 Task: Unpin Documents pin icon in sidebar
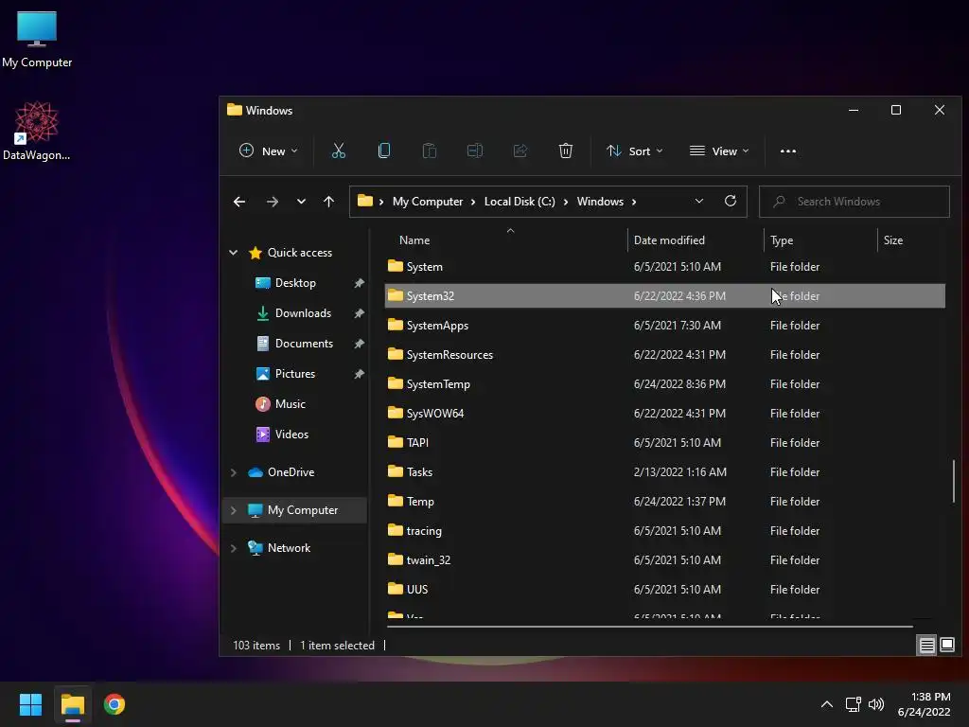[359, 344]
